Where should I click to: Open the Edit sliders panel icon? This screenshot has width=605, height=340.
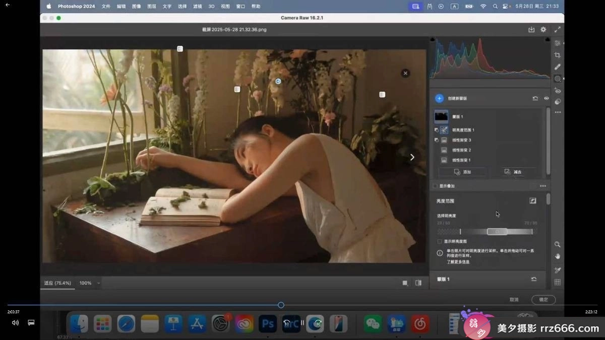click(x=557, y=43)
